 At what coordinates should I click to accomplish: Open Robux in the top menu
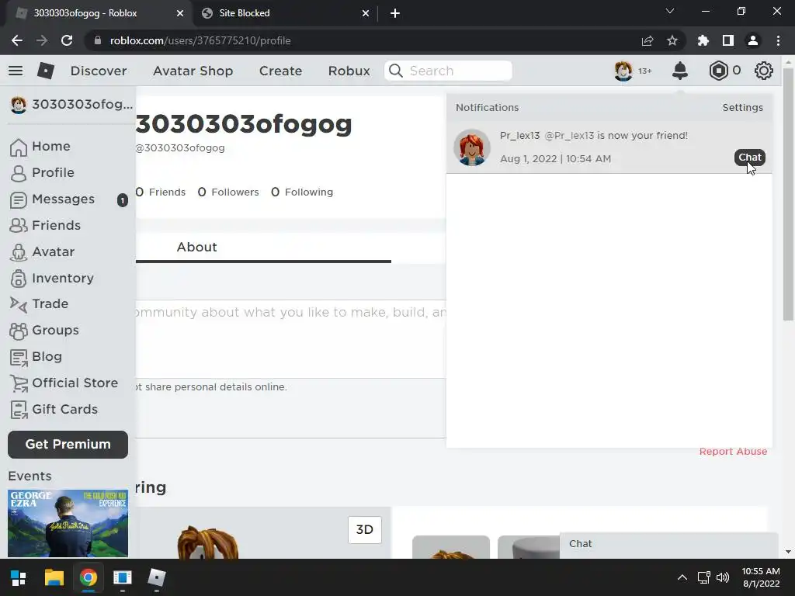[x=349, y=71]
